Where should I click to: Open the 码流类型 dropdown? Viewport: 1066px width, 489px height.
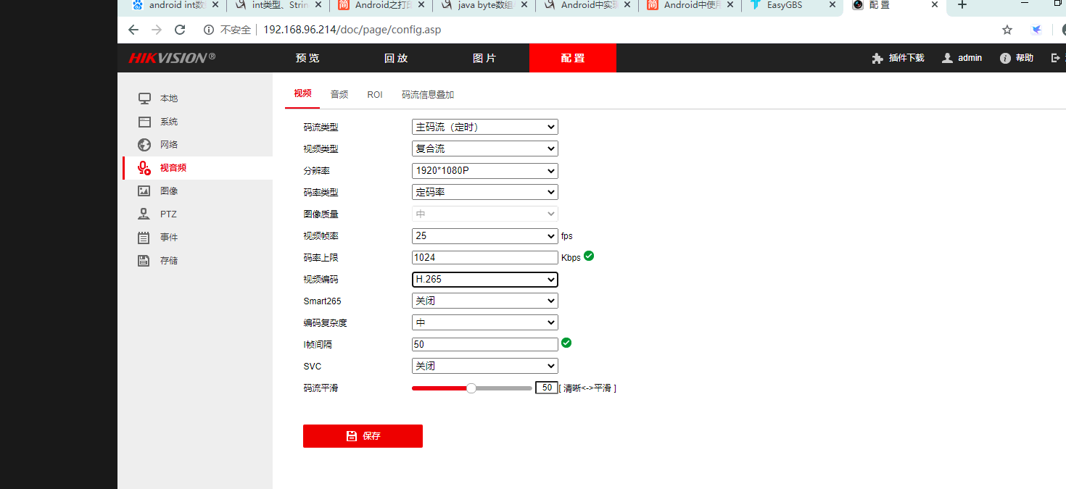[485, 127]
